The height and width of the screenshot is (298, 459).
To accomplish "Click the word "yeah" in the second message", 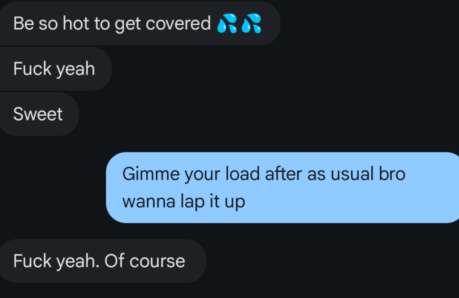I will pos(76,70).
